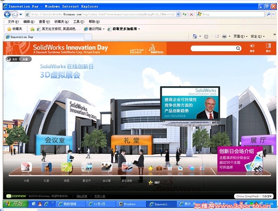
Task: Click the exit door icon in orange header
Action: pyautogui.click(x=268, y=46)
